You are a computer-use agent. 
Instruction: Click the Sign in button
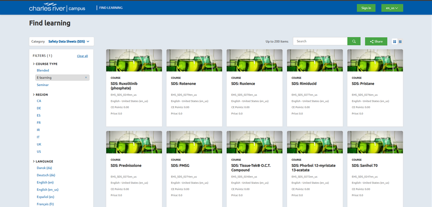(366, 8)
